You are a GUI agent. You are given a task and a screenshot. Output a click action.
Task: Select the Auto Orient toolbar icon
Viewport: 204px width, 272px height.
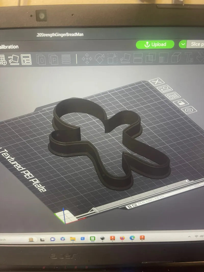[14, 60]
